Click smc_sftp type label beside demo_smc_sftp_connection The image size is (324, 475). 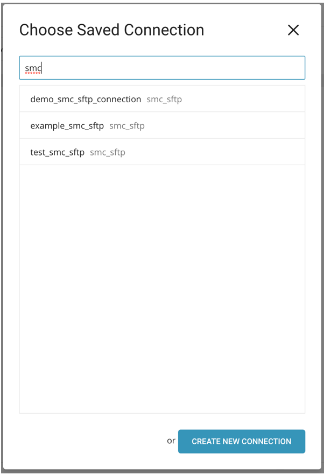pyautogui.click(x=164, y=100)
